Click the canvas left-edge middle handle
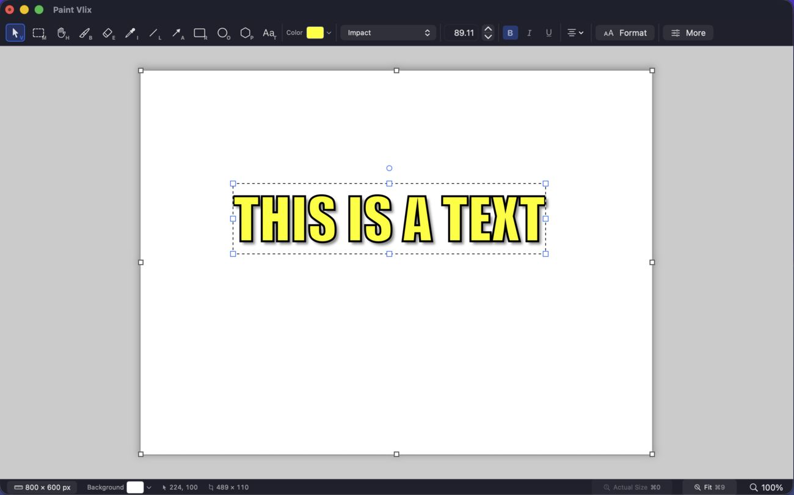794x495 pixels. click(x=141, y=262)
